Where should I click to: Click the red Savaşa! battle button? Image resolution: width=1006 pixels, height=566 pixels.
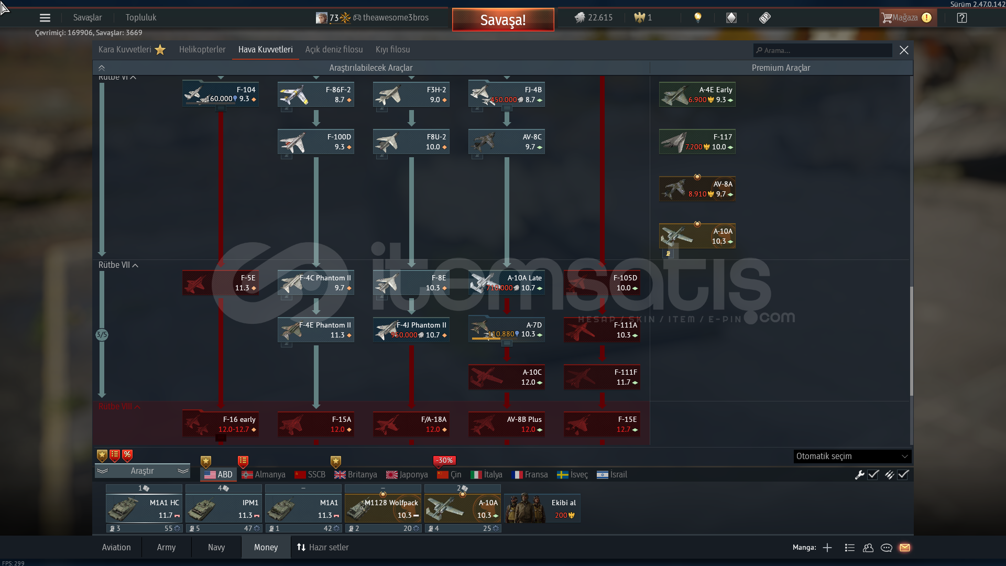(503, 20)
